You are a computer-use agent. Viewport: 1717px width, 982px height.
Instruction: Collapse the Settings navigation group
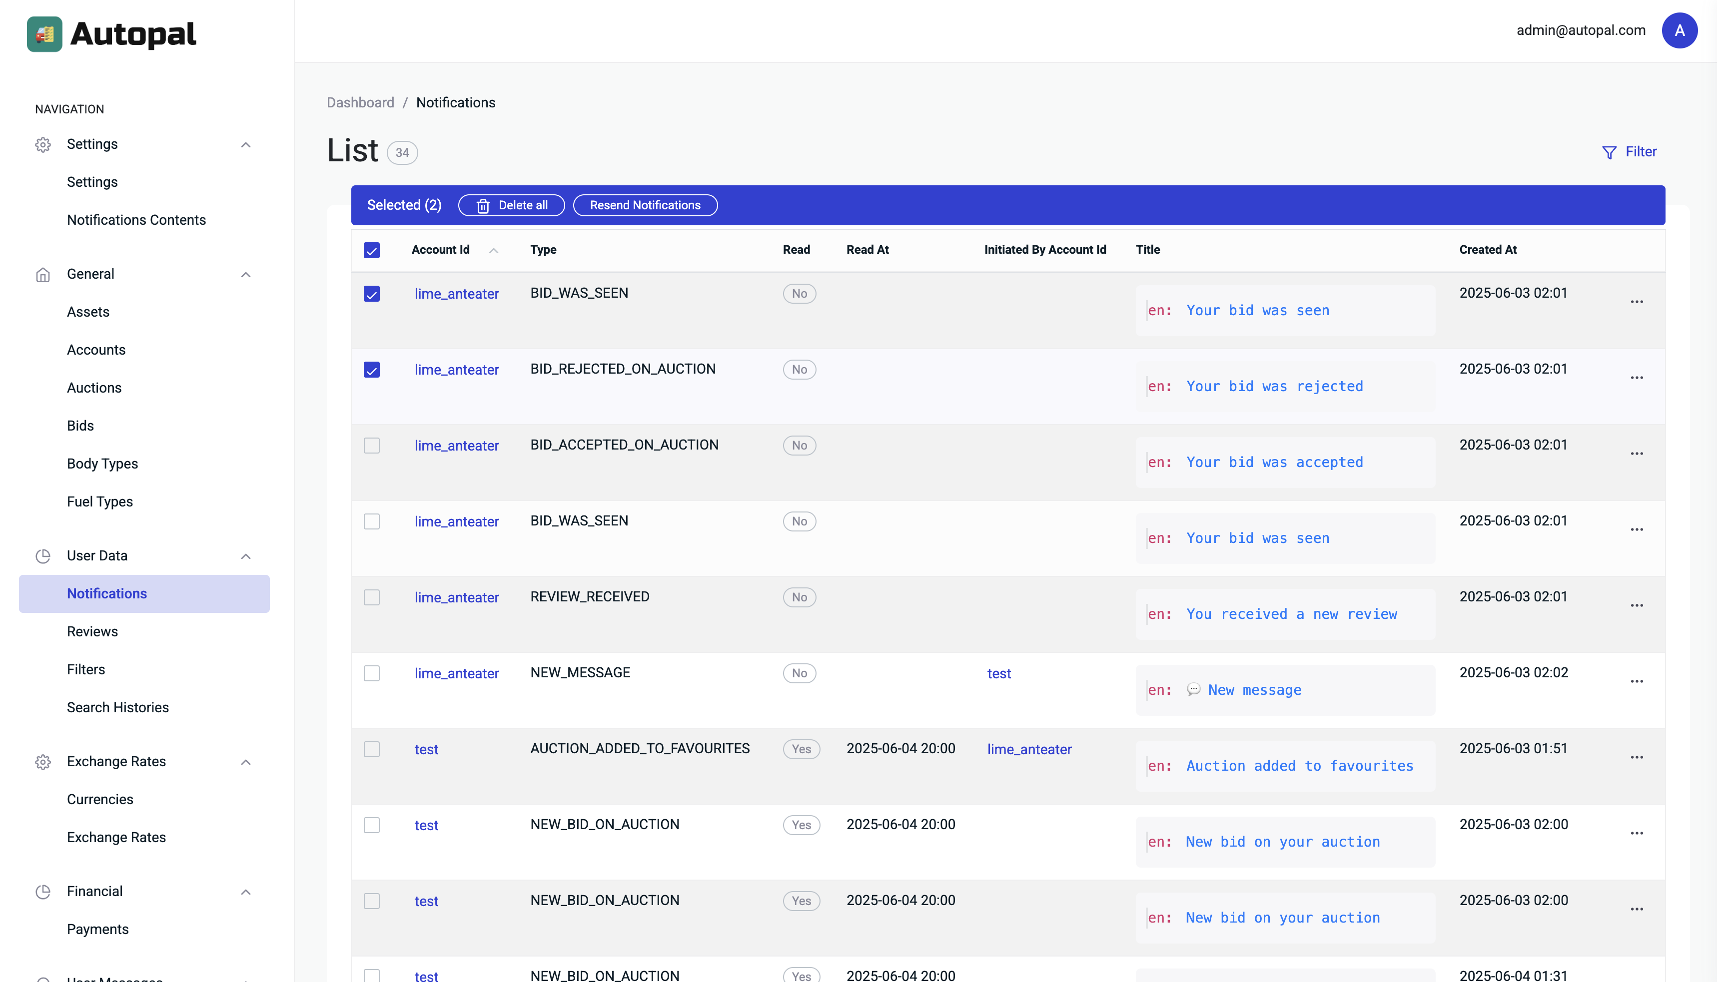(x=245, y=145)
